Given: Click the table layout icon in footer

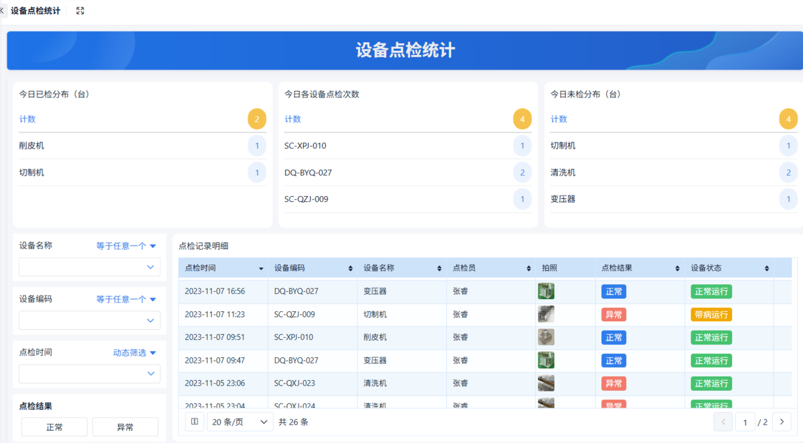Looking at the screenshot, I should tap(194, 422).
